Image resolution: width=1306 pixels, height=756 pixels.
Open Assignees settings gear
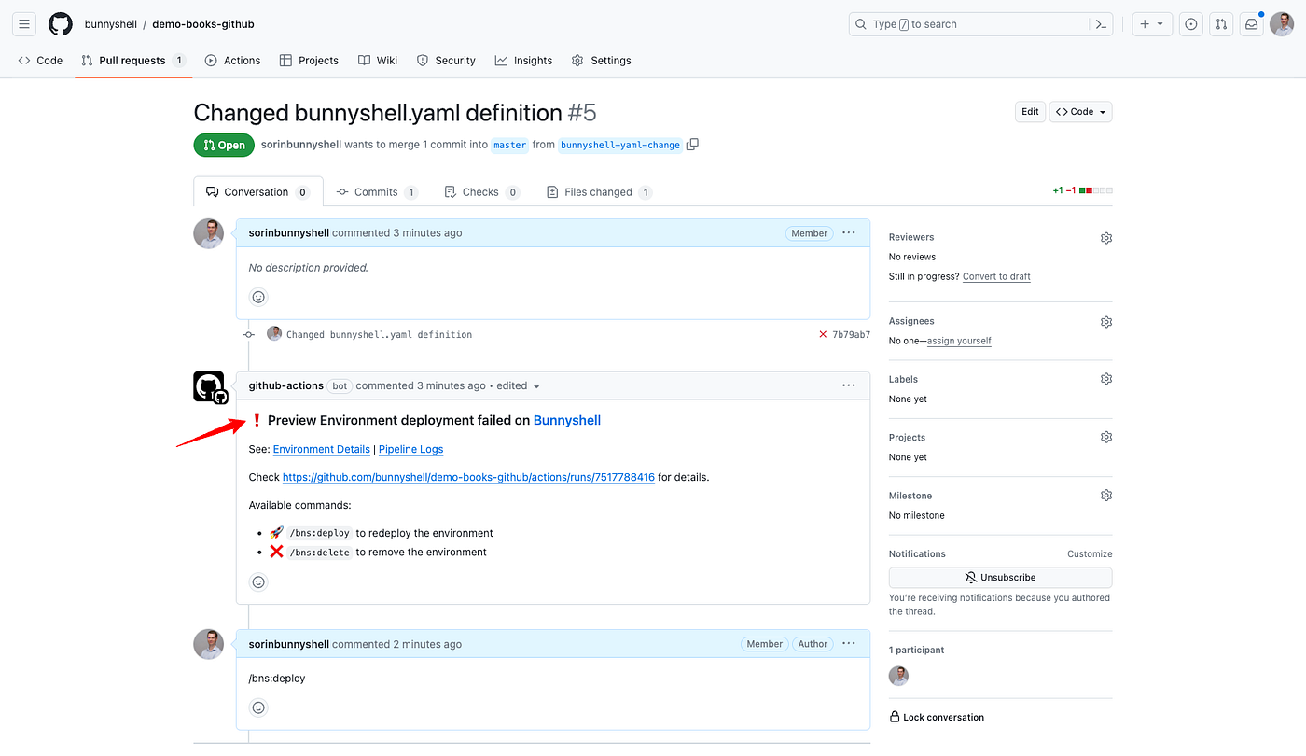pyautogui.click(x=1105, y=322)
